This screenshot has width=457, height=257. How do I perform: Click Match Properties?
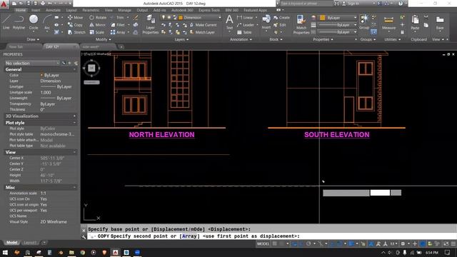coord(301,24)
